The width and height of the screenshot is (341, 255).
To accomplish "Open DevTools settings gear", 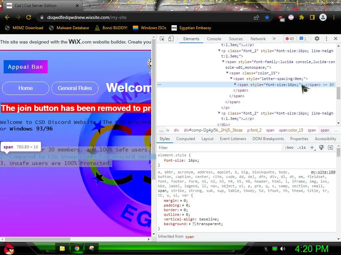I will pyautogui.click(x=317, y=39).
